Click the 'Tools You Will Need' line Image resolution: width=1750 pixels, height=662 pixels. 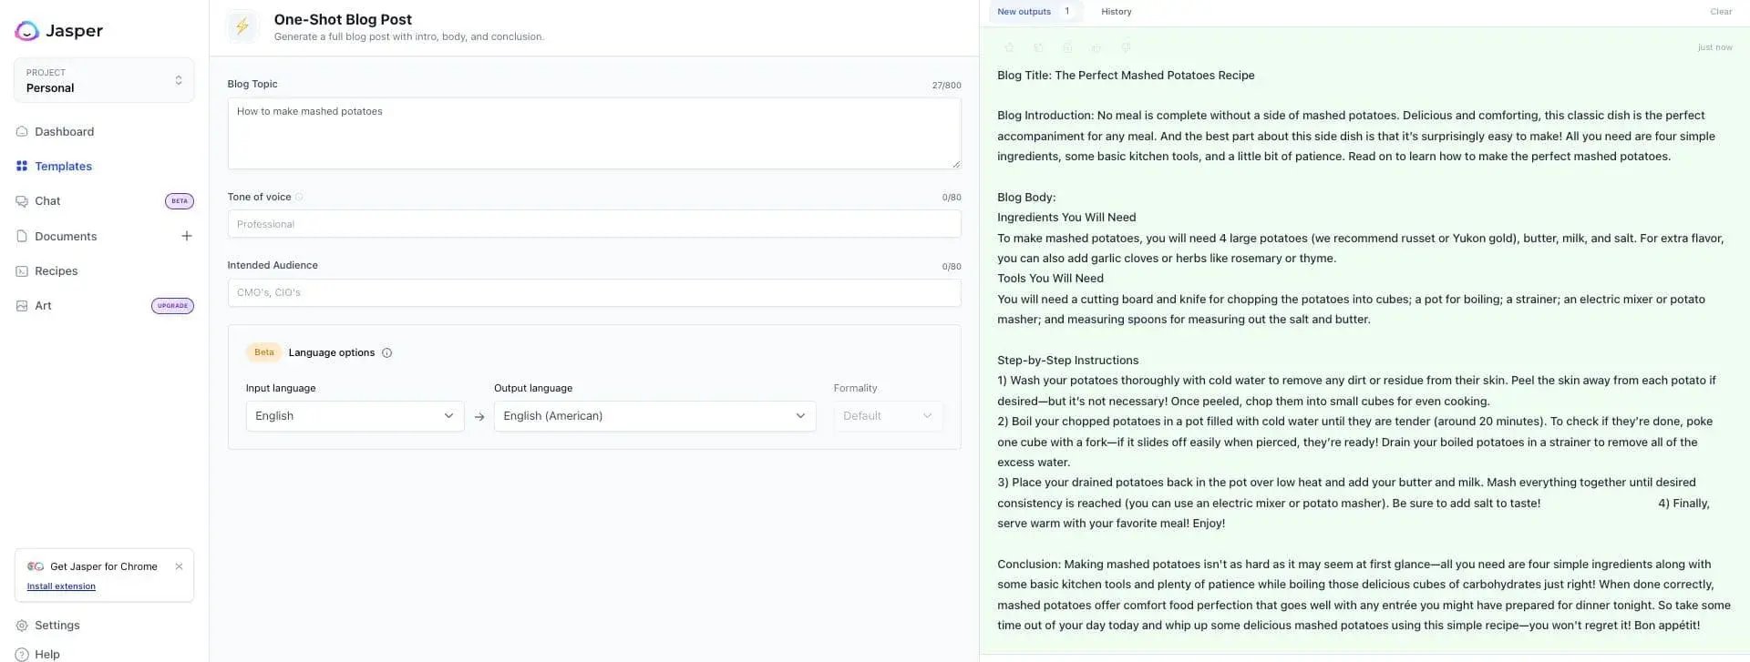click(1050, 279)
